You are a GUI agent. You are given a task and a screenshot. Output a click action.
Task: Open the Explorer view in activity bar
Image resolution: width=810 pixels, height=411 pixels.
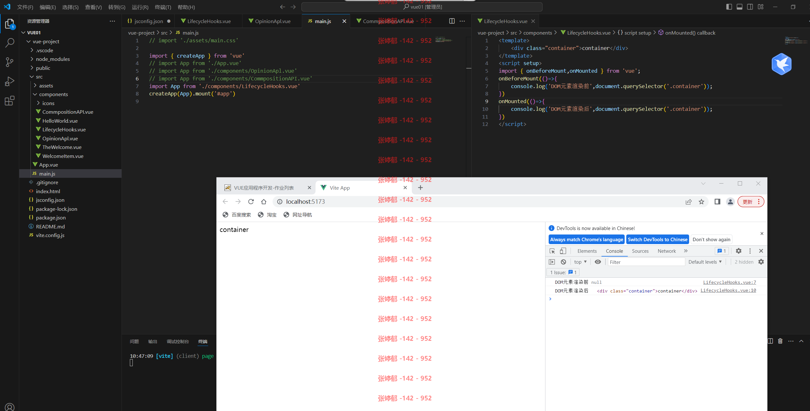[10, 24]
